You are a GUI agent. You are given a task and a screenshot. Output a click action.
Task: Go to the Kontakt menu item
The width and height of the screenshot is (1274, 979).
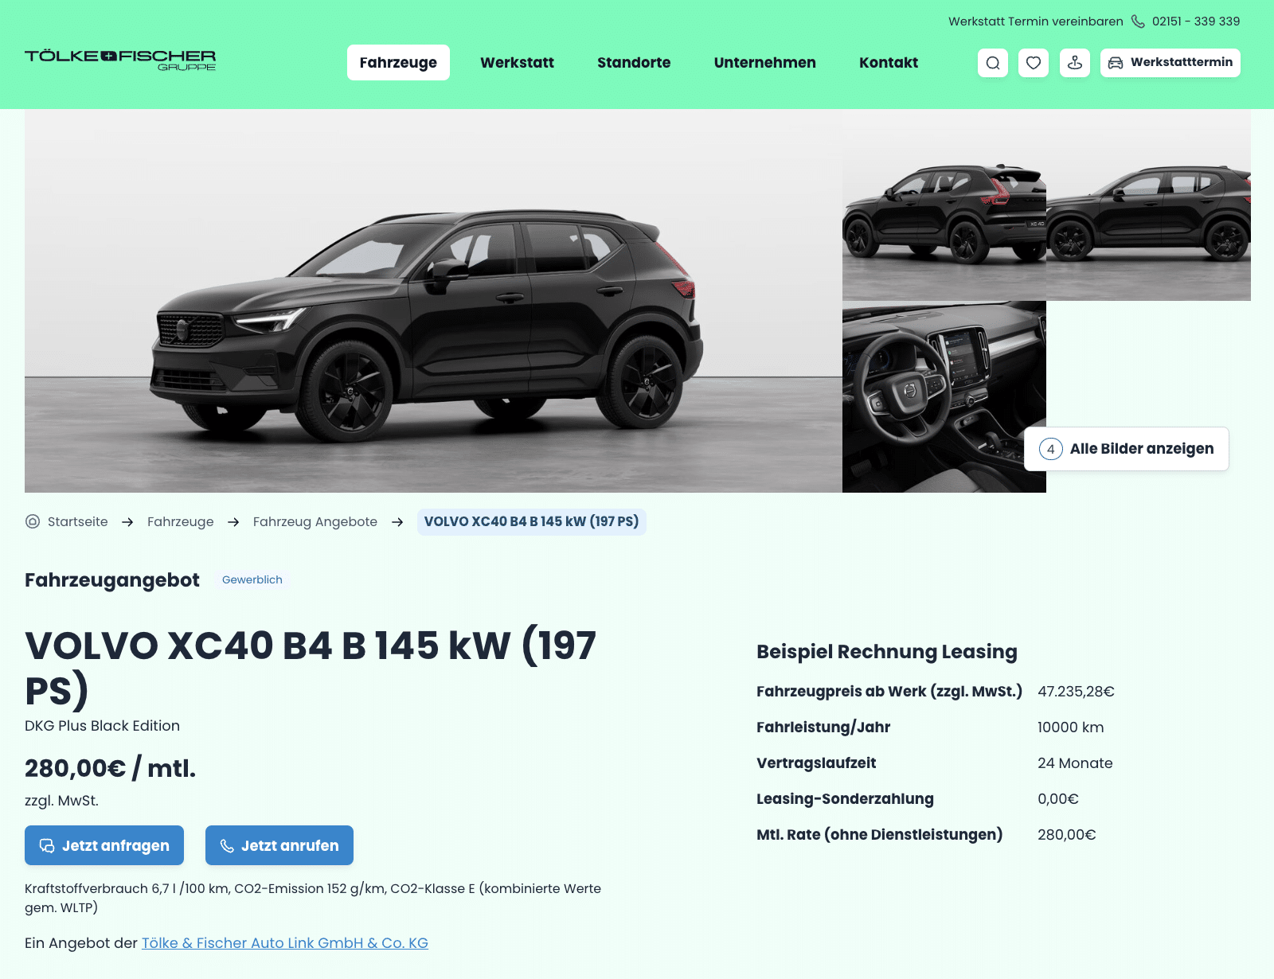(x=889, y=63)
